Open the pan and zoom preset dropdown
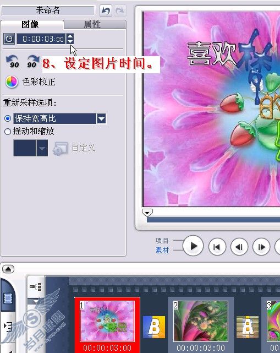 point(42,148)
